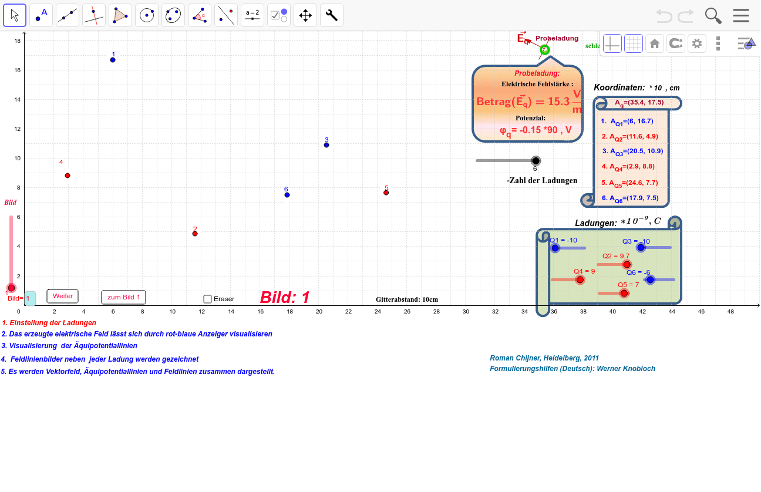Toggle axes display in style bar
This screenshot has width=761, height=492.
click(612, 43)
